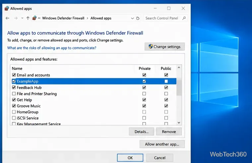Toggle Private checkbox for ExampleApp
Viewport: 252px width, 163px height.
pos(144,81)
